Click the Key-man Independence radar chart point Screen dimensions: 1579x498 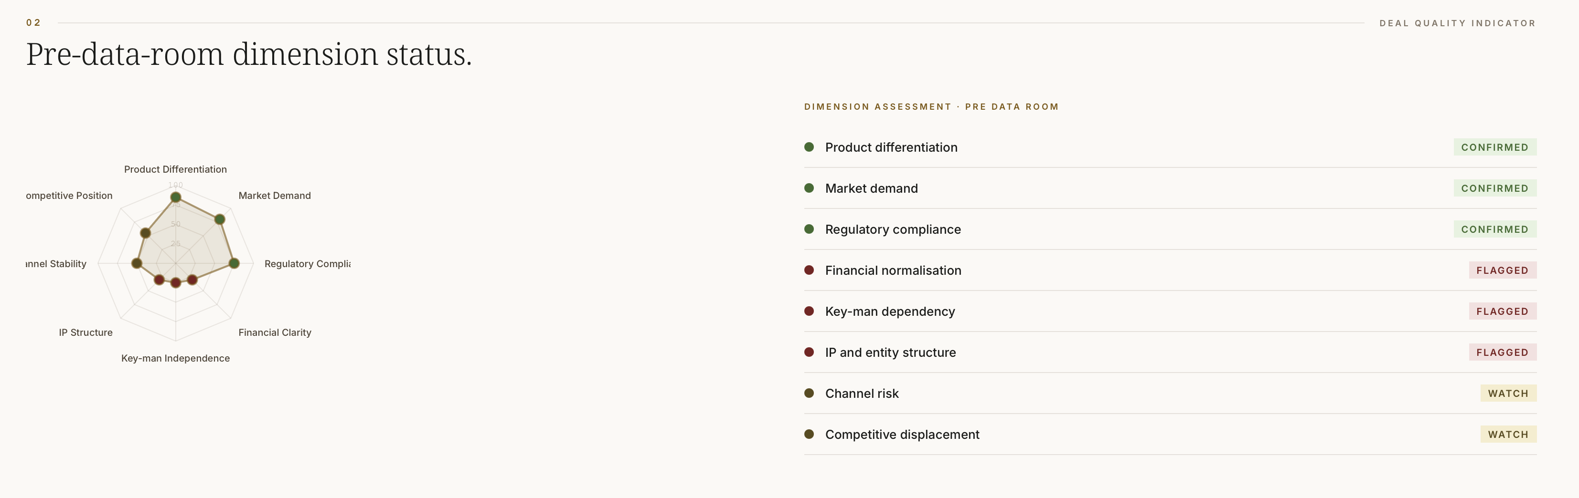pyautogui.click(x=176, y=283)
